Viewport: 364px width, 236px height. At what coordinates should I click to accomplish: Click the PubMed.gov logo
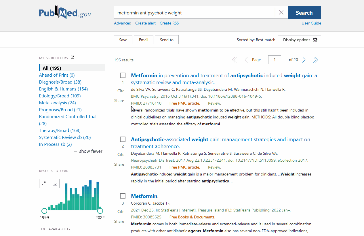65,13
